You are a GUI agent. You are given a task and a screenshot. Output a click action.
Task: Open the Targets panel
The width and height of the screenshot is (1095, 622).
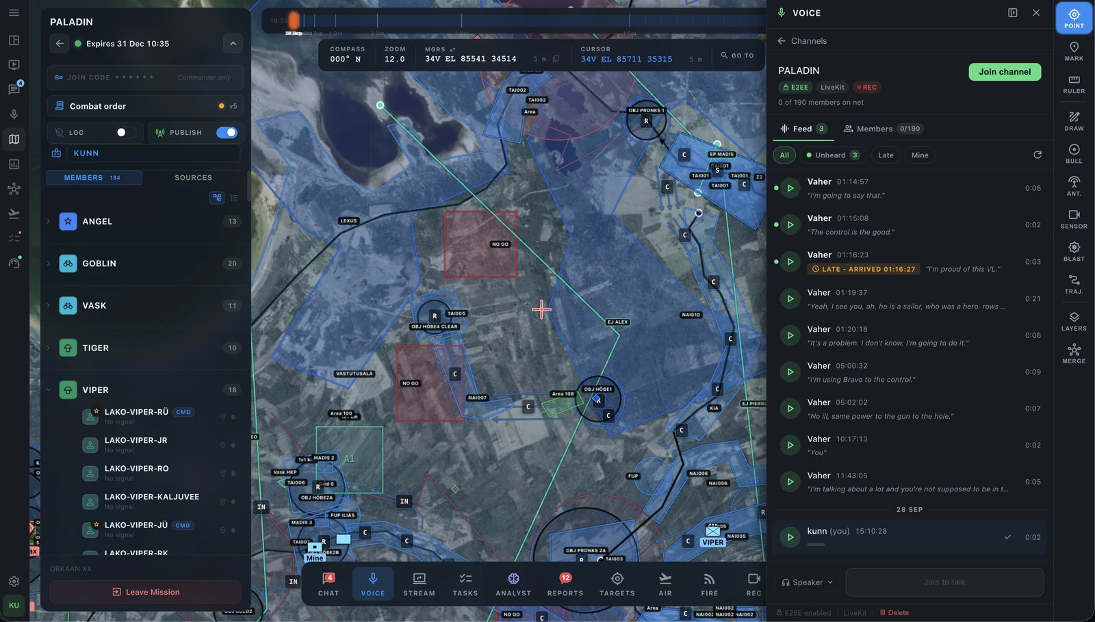click(x=617, y=584)
